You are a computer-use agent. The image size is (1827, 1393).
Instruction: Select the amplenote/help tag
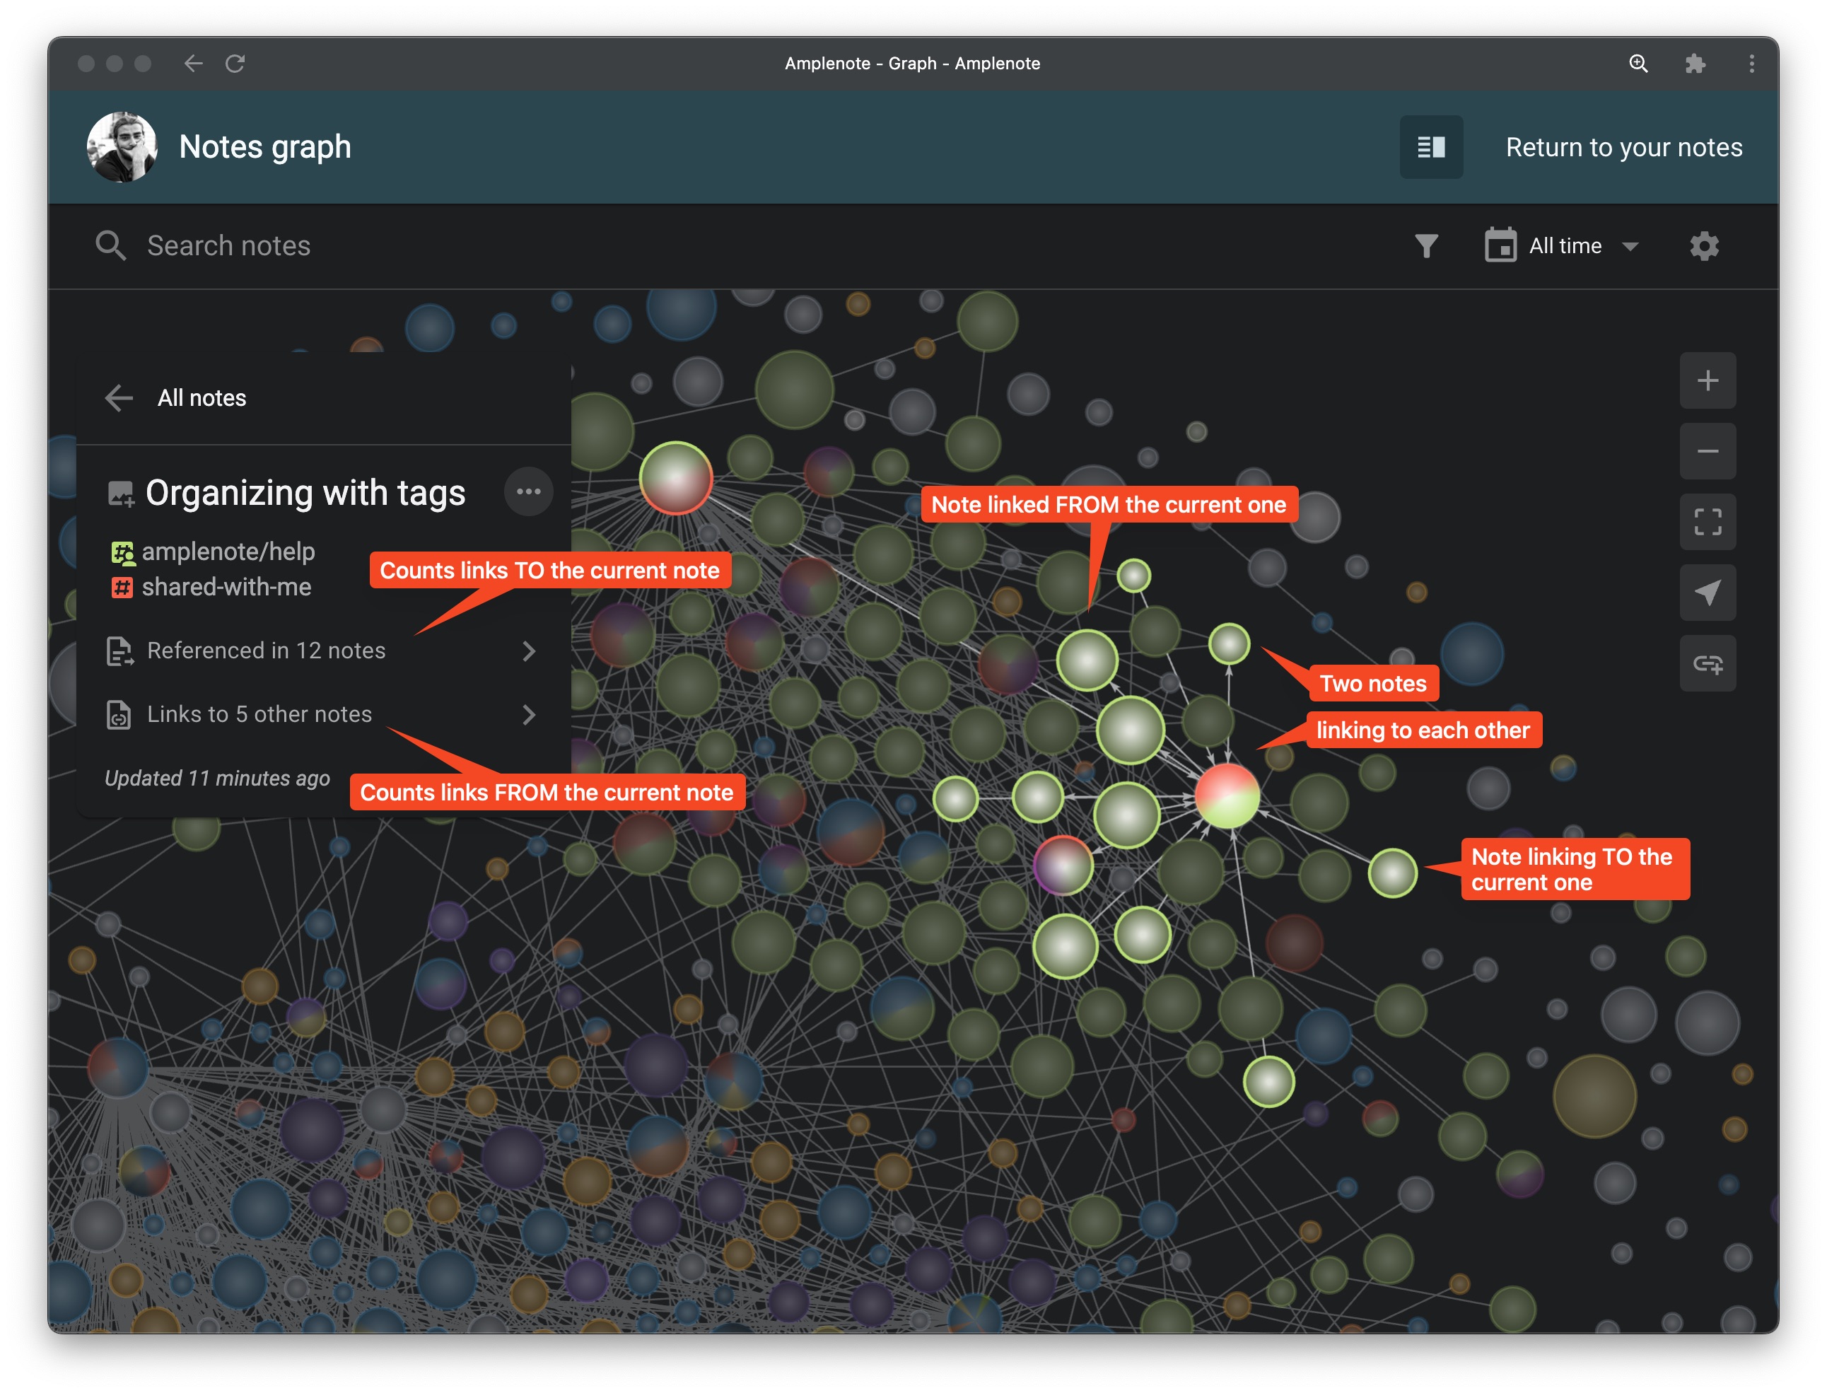(x=228, y=552)
